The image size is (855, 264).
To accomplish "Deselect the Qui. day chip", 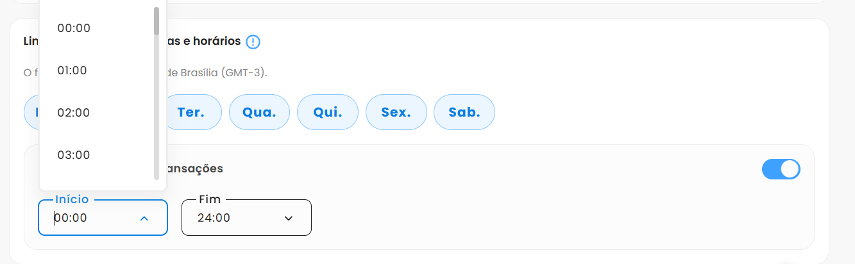I will pos(328,113).
